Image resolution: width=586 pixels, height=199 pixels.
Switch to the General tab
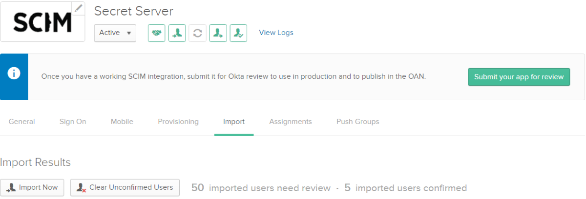21,122
